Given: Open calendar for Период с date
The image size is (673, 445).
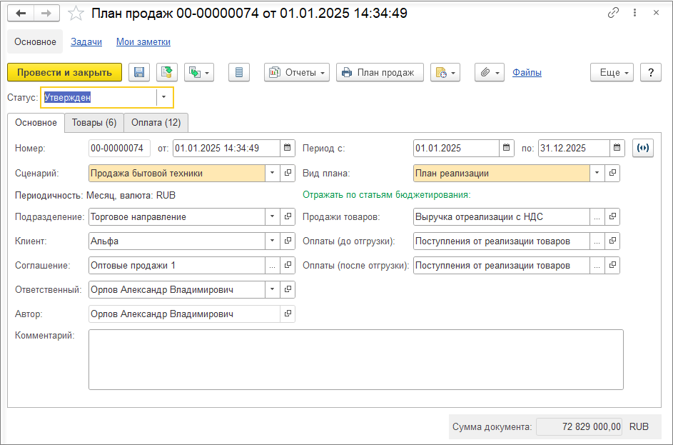Looking at the screenshot, I should 507,148.
